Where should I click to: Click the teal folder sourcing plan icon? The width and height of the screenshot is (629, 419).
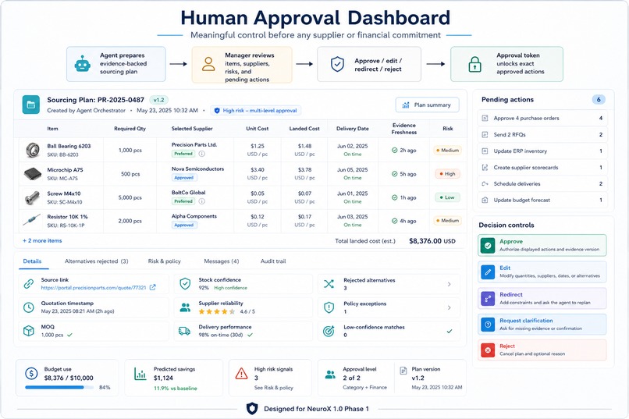(31, 105)
